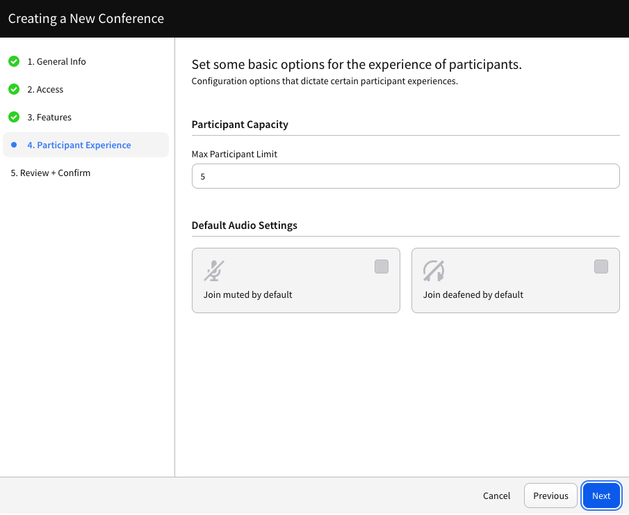Enable the Join deafened by default checkbox
The image size is (629, 515).
[601, 267]
